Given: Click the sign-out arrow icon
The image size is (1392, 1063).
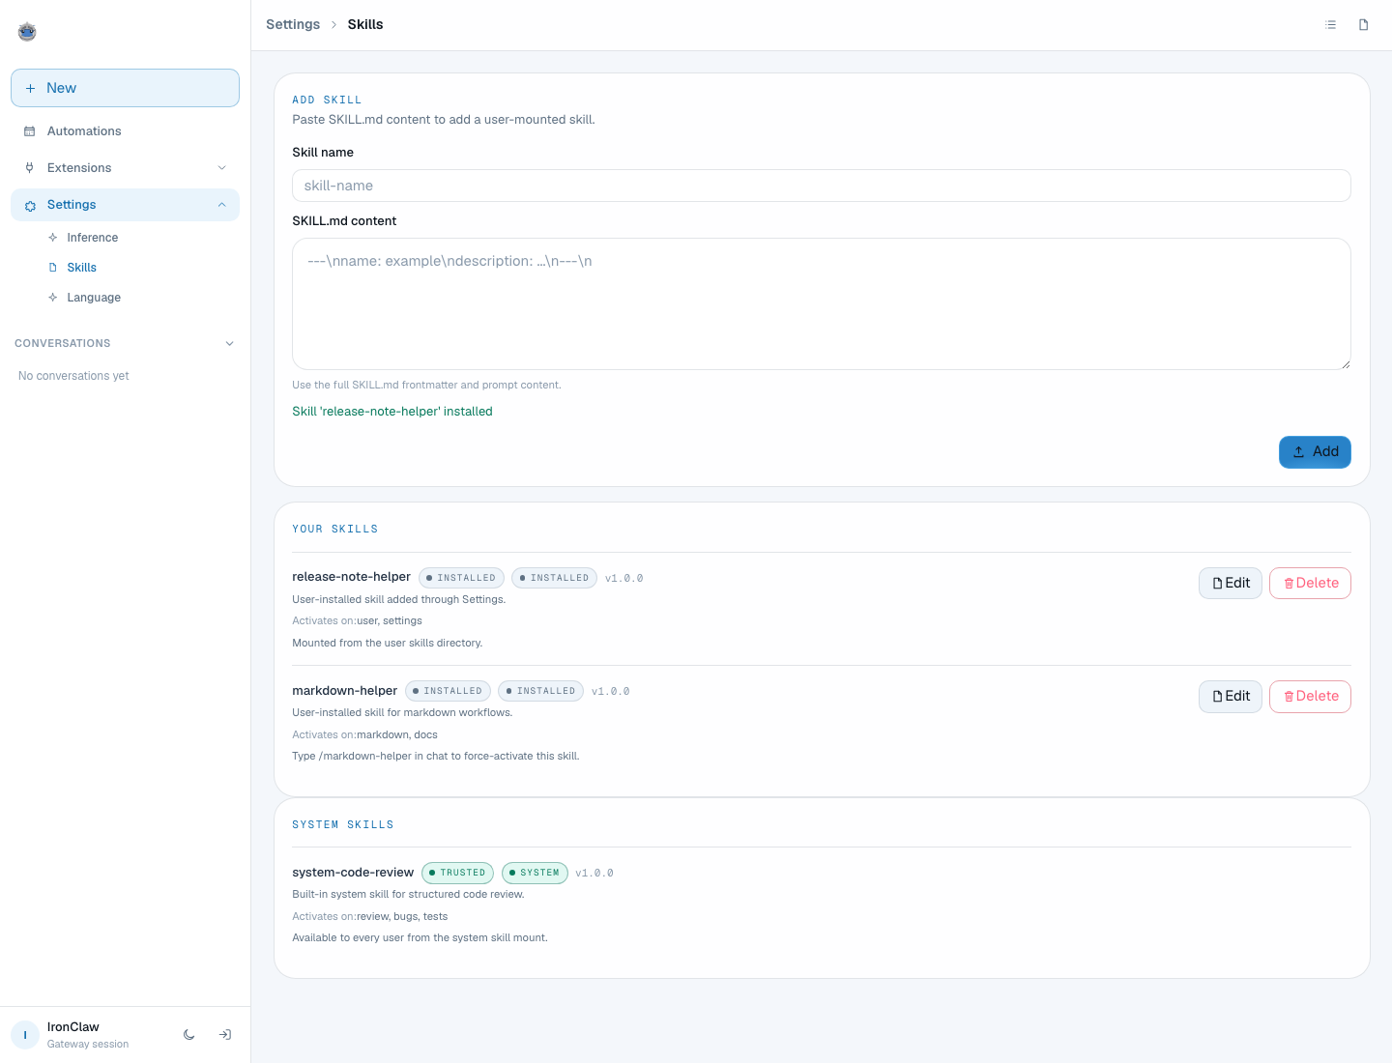Looking at the screenshot, I should click(x=225, y=1035).
